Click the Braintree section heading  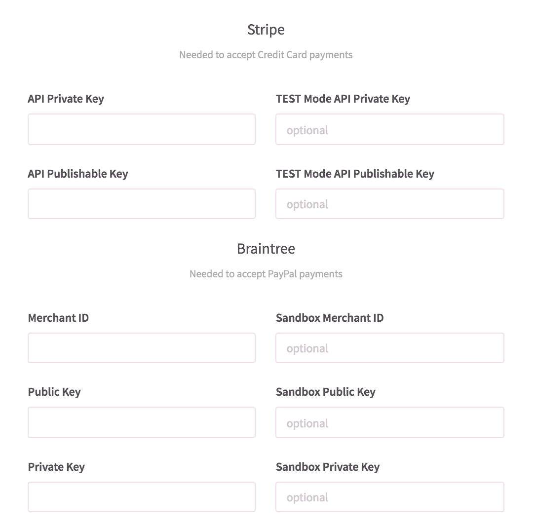[x=266, y=249]
